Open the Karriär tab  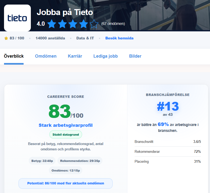(x=75, y=56)
